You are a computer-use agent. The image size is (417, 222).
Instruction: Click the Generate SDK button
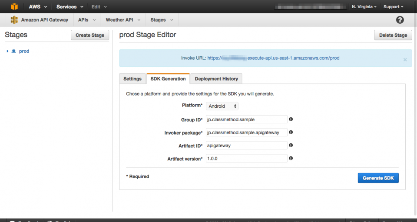[x=378, y=178]
